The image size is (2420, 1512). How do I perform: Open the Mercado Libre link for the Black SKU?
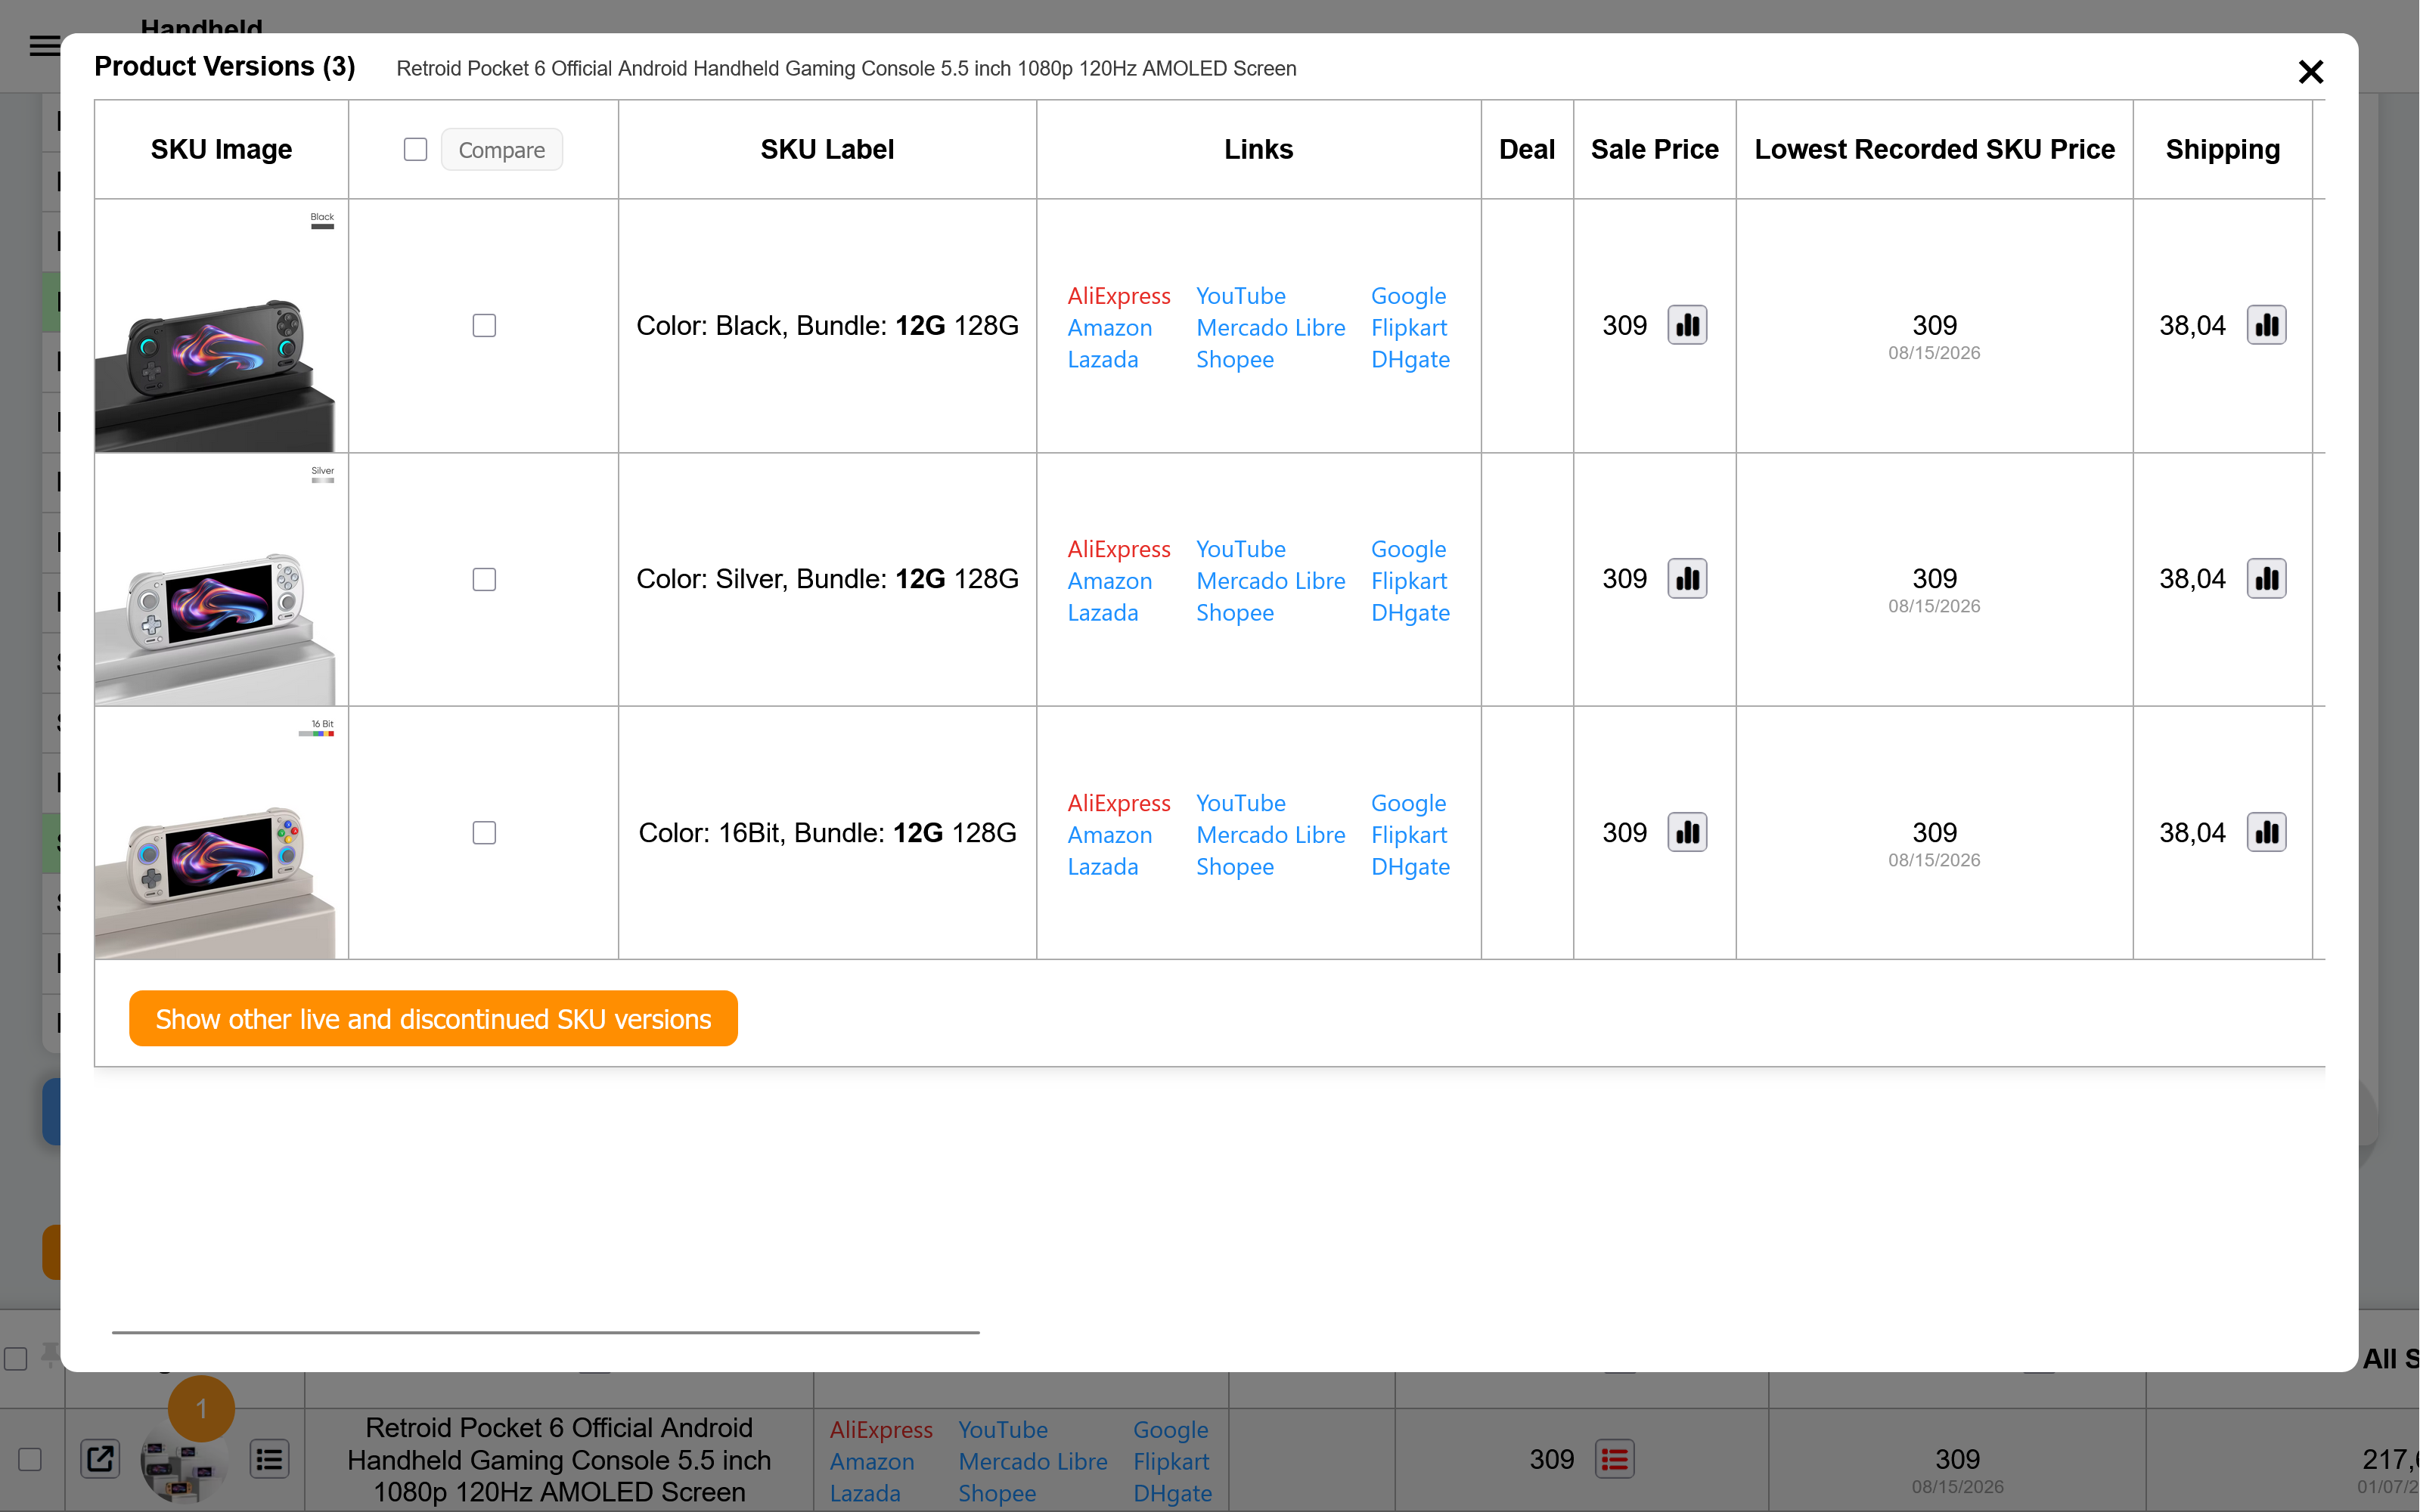pyautogui.click(x=1270, y=328)
